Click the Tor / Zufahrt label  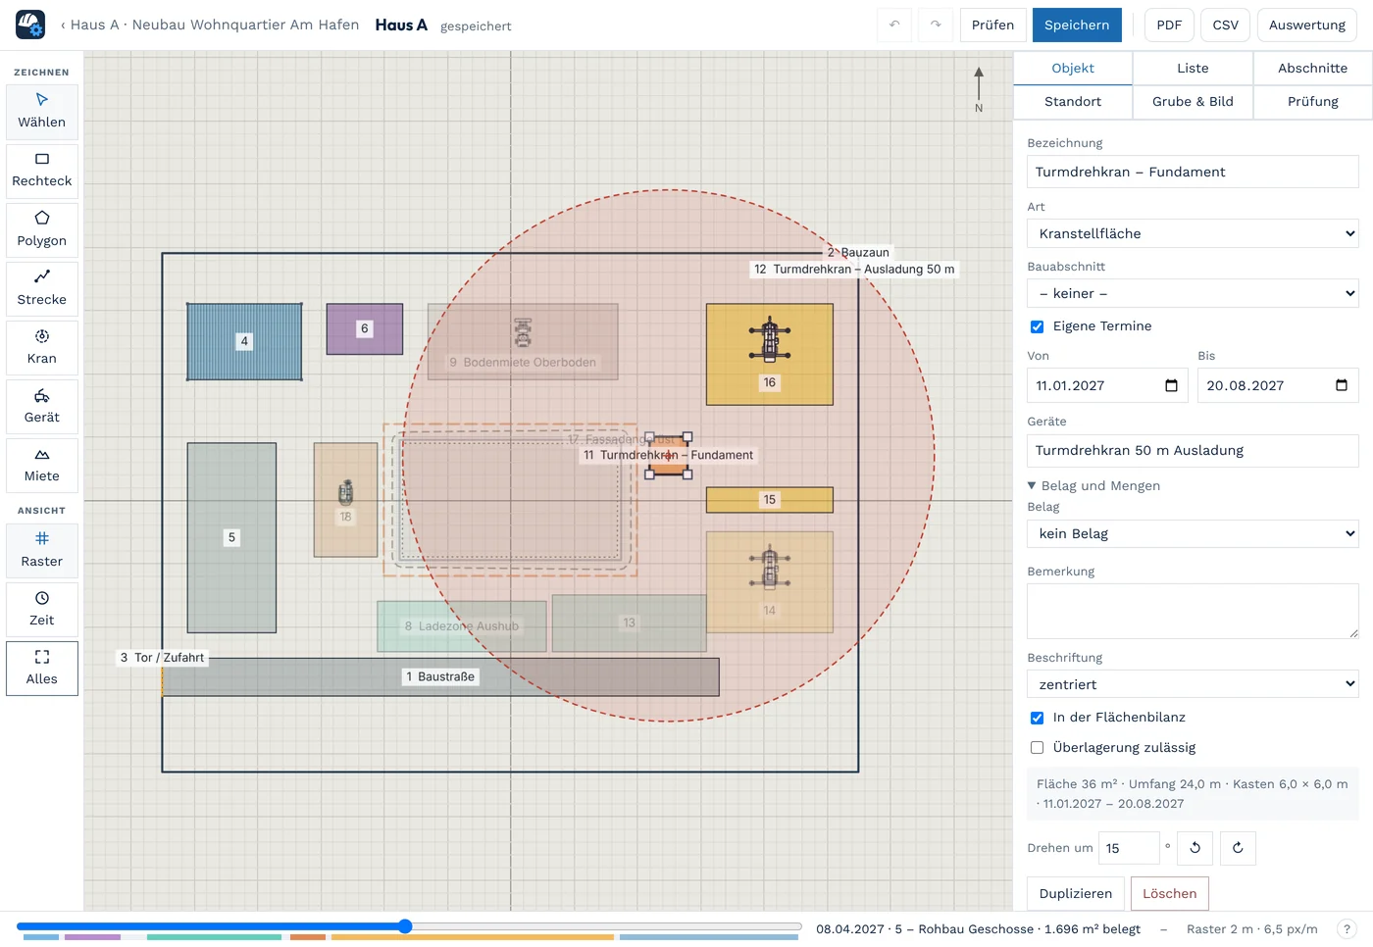[163, 658]
